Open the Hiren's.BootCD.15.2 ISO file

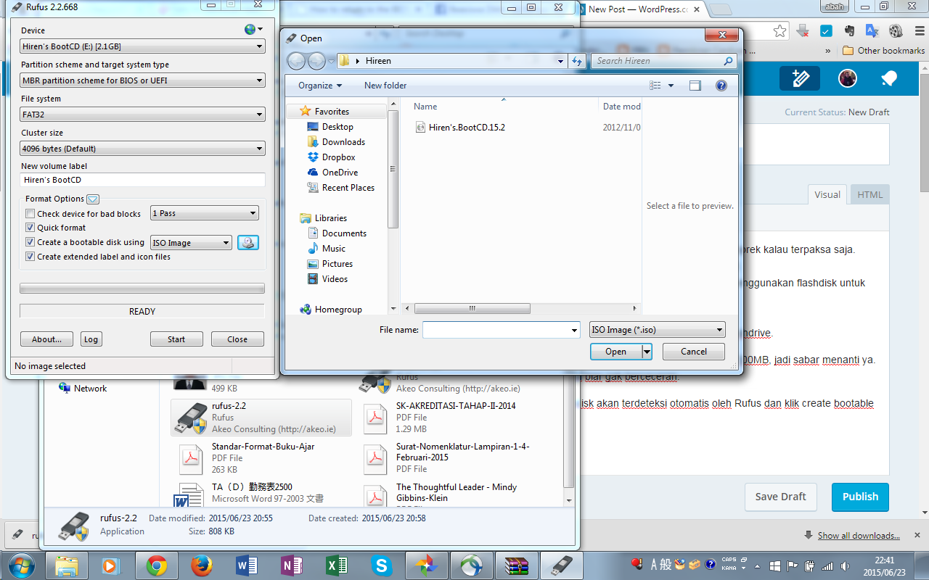(x=466, y=127)
